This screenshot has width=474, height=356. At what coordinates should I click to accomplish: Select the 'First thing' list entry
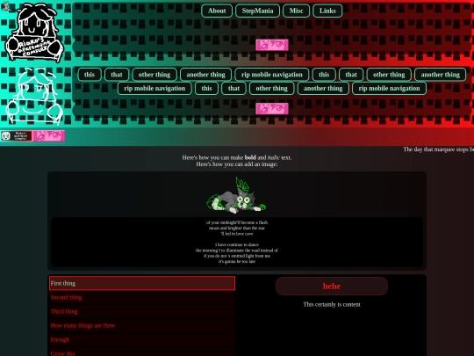coord(142,283)
